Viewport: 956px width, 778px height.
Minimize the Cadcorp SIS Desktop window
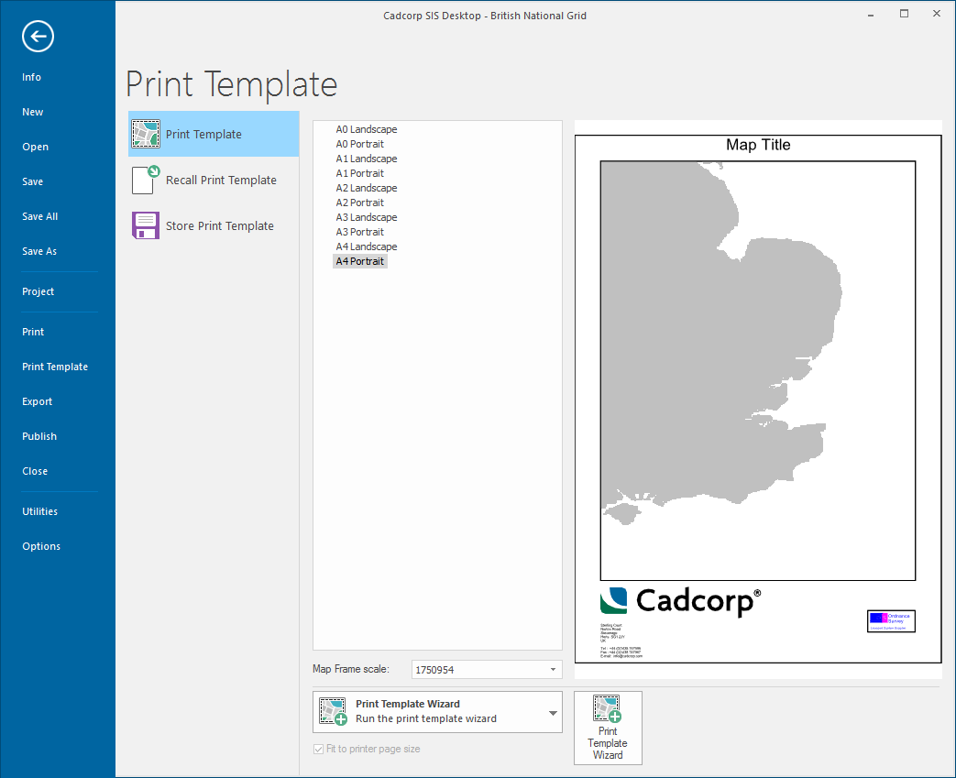(x=871, y=15)
